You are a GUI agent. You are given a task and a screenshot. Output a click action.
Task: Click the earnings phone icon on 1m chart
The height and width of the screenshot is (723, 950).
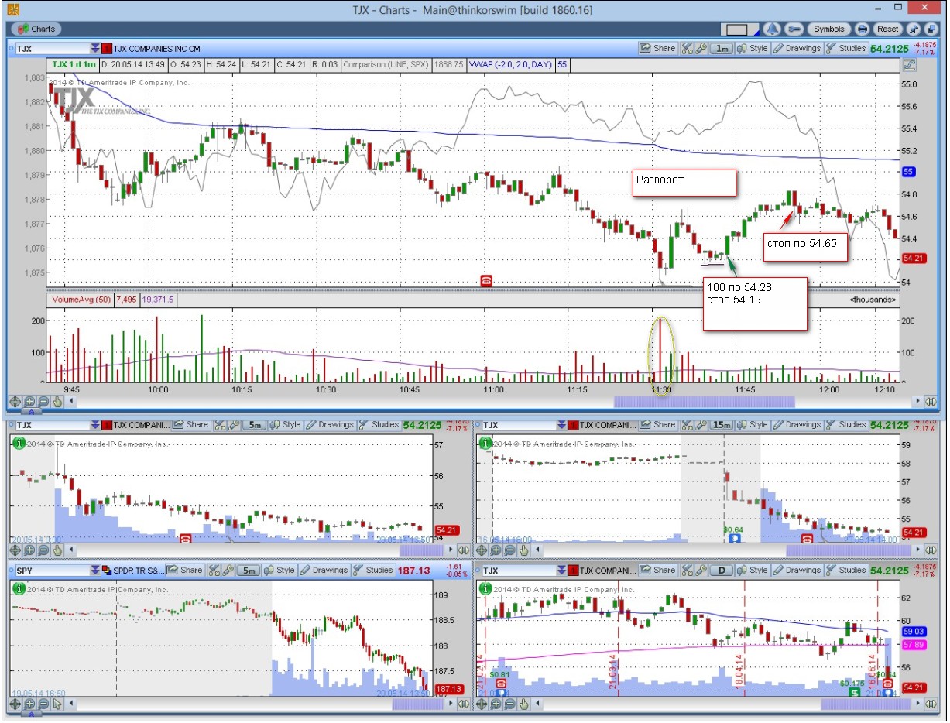point(487,280)
